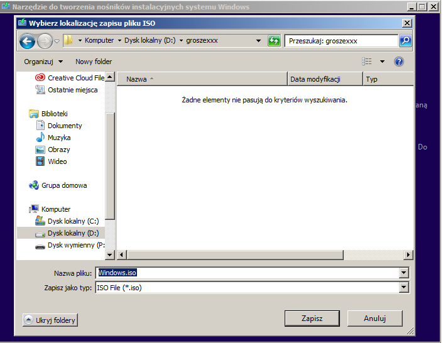The height and width of the screenshot is (343, 443).
Task: Open Creative Cloud Files in sidebar
Action: tap(70, 78)
